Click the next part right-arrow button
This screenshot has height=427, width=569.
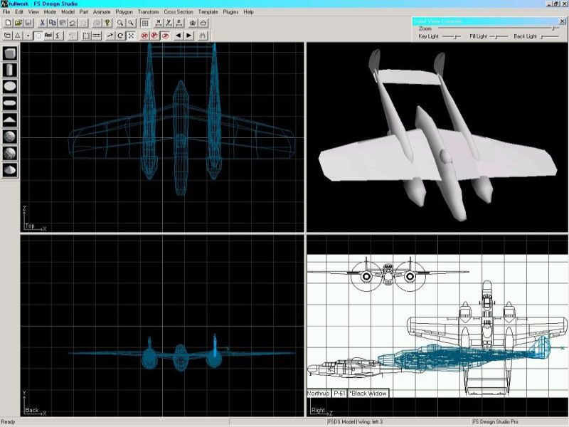(x=189, y=35)
